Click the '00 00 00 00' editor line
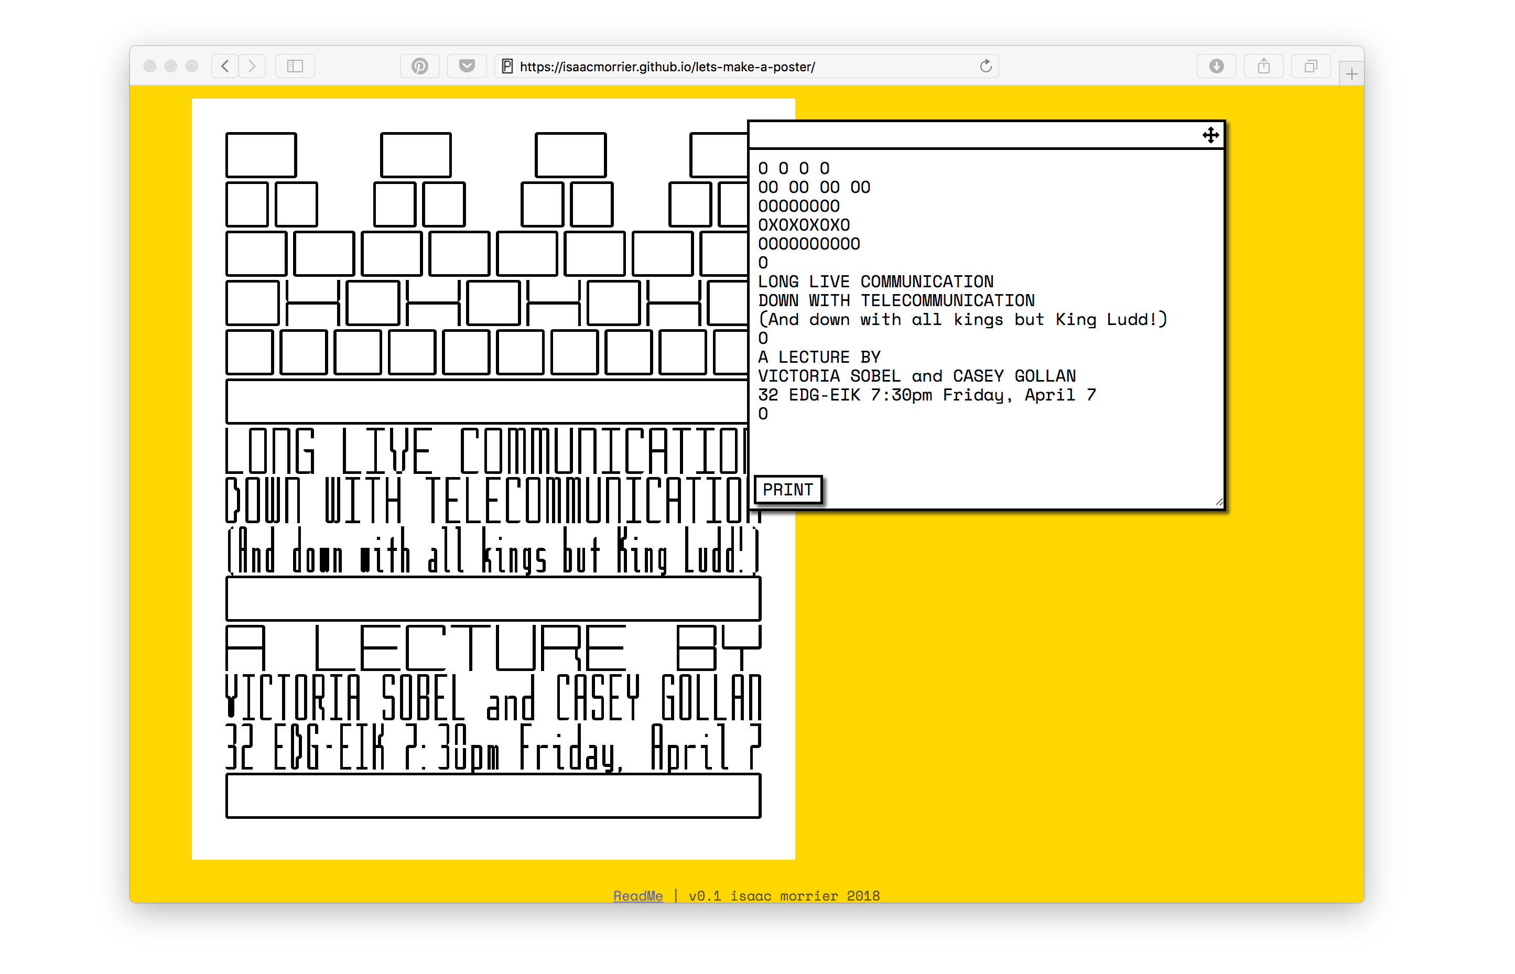Screen dimensions: 1515x974 [x=814, y=187]
